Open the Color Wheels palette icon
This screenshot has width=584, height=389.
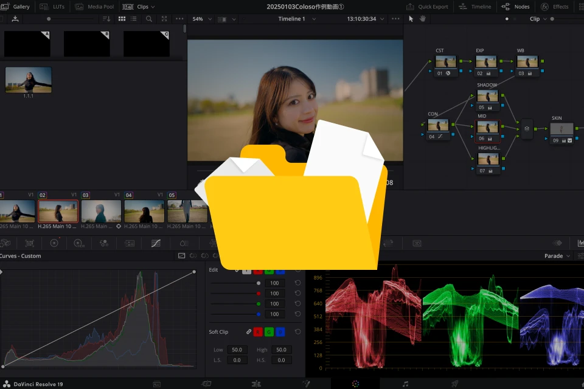point(54,243)
